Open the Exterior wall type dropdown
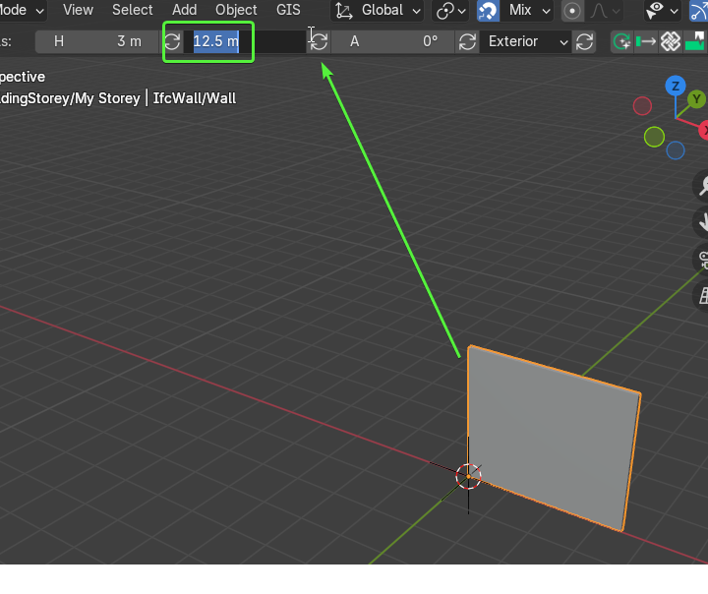708x594 pixels. point(525,42)
